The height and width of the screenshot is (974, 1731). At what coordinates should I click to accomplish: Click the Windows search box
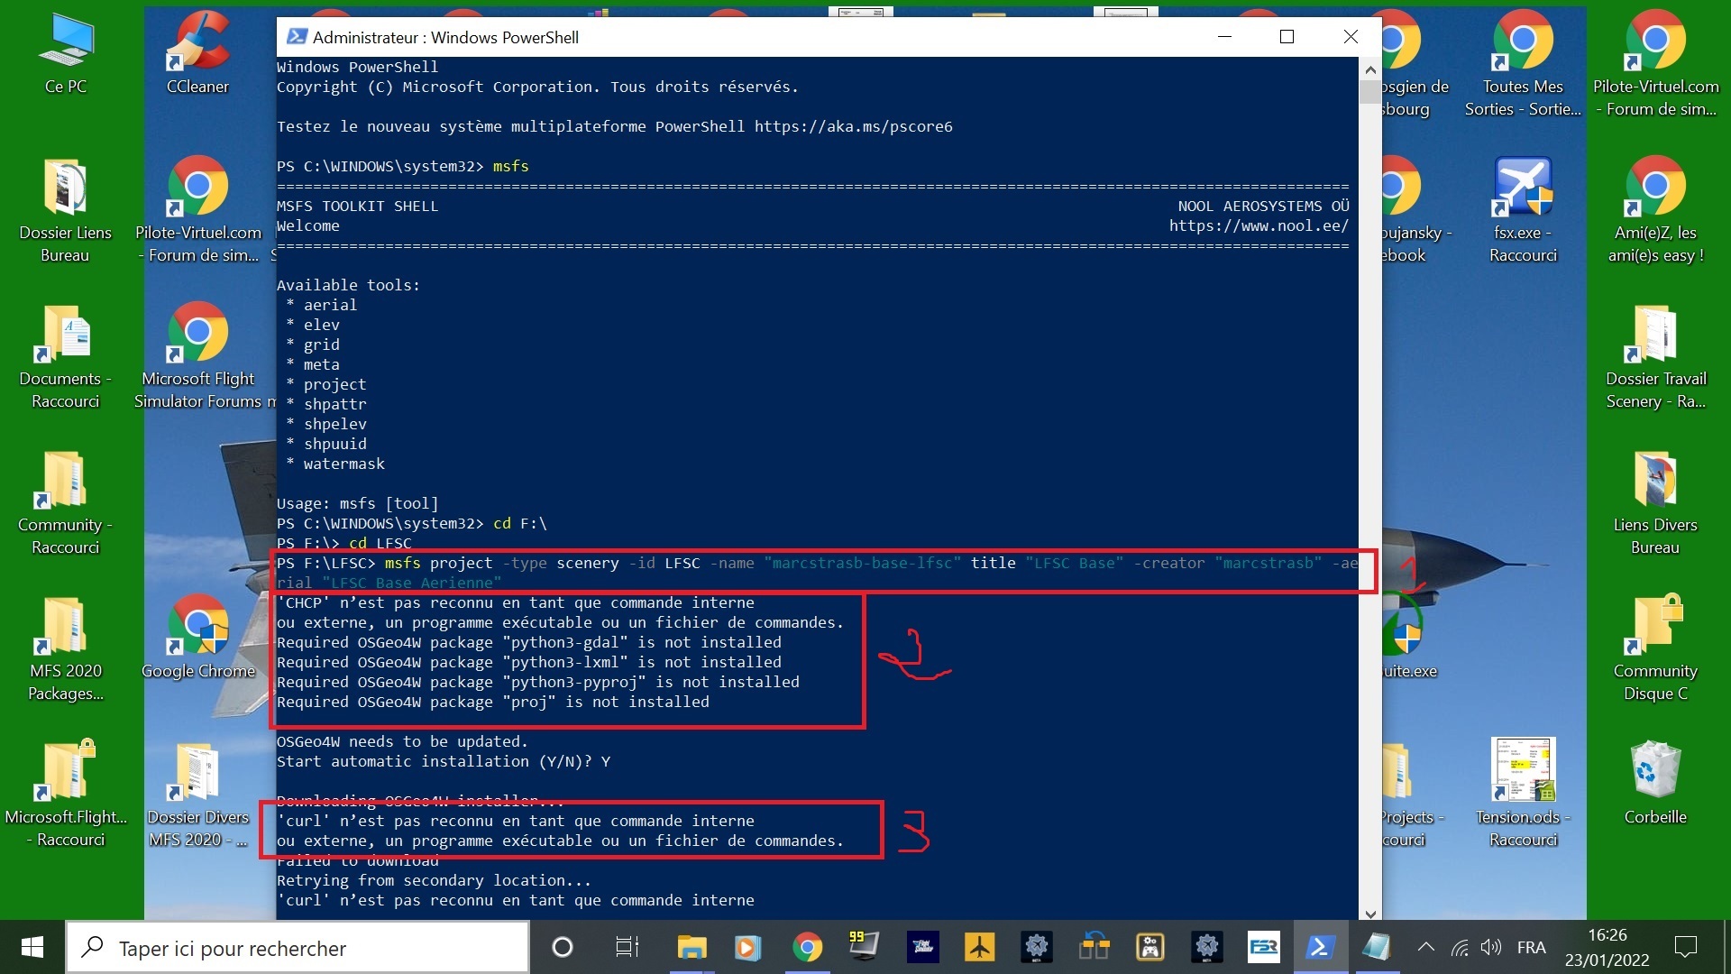(x=298, y=948)
